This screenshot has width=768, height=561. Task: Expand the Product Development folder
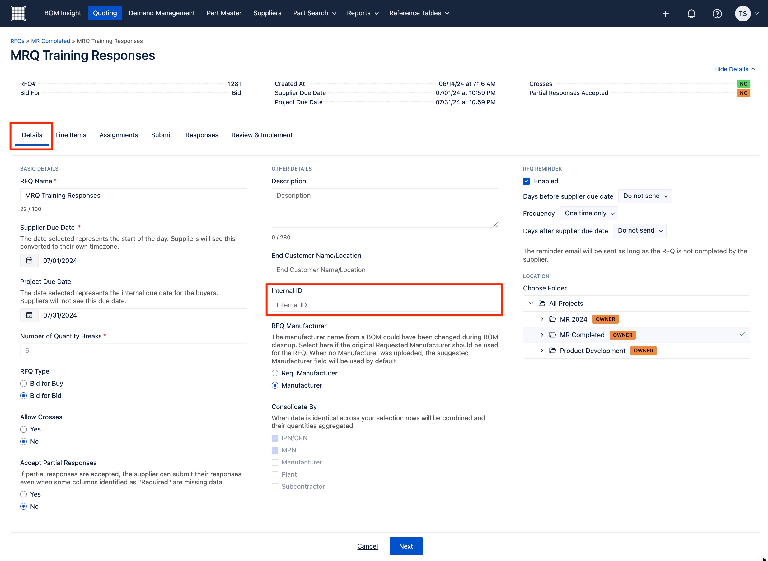coord(542,351)
